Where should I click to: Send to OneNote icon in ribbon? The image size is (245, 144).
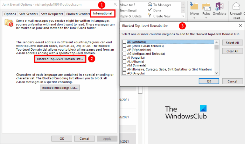219,7
